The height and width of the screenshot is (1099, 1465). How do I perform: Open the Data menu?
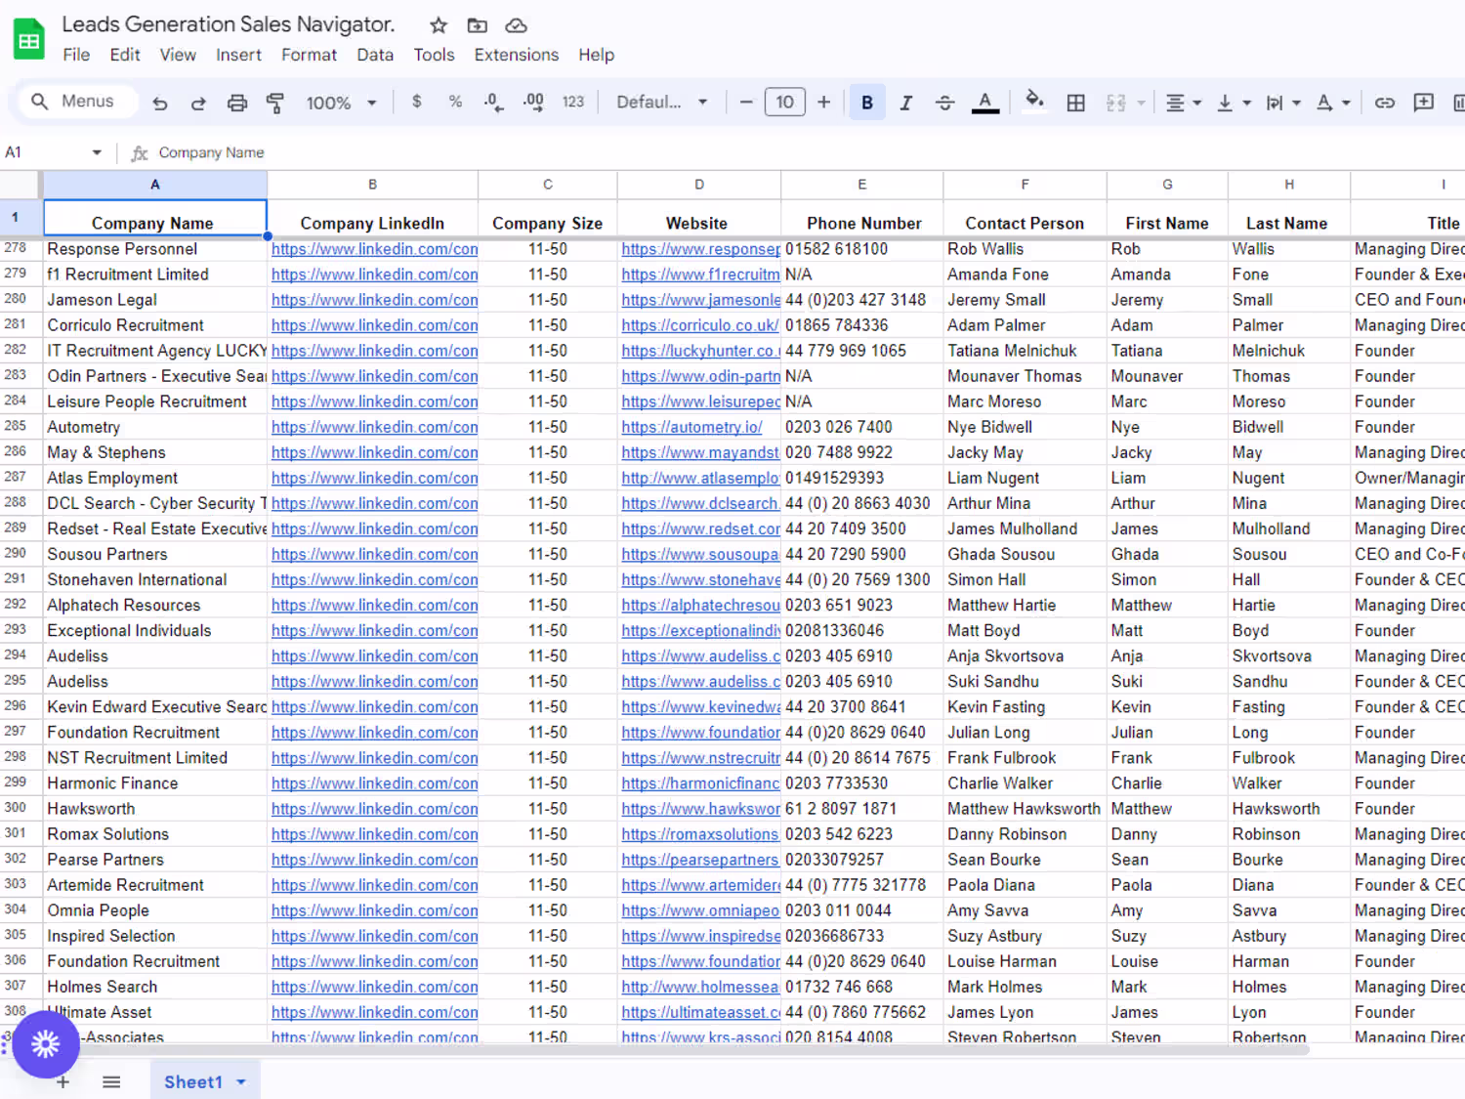(x=374, y=55)
